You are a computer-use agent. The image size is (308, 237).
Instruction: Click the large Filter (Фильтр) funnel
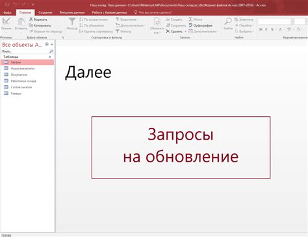(72, 24)
